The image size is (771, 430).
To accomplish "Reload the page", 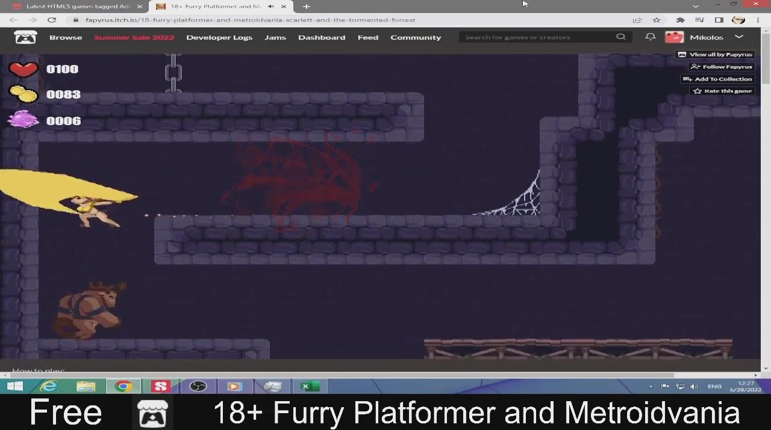I will point(52,20).
